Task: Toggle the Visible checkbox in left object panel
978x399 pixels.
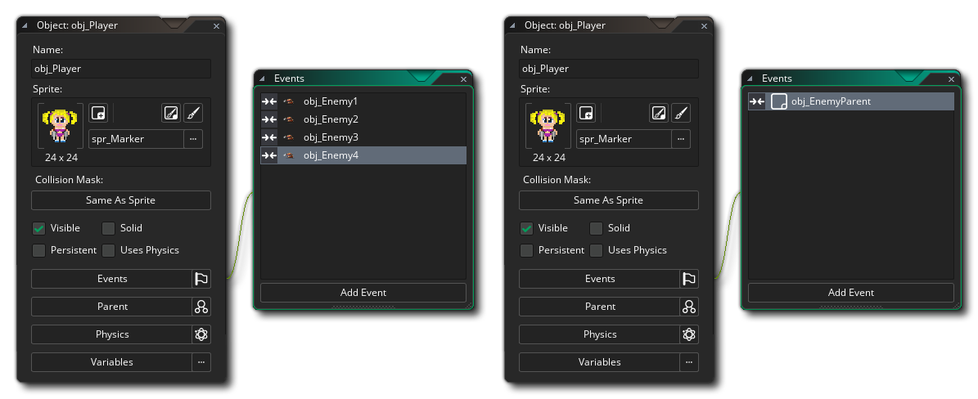Action: tap(38, 228)
